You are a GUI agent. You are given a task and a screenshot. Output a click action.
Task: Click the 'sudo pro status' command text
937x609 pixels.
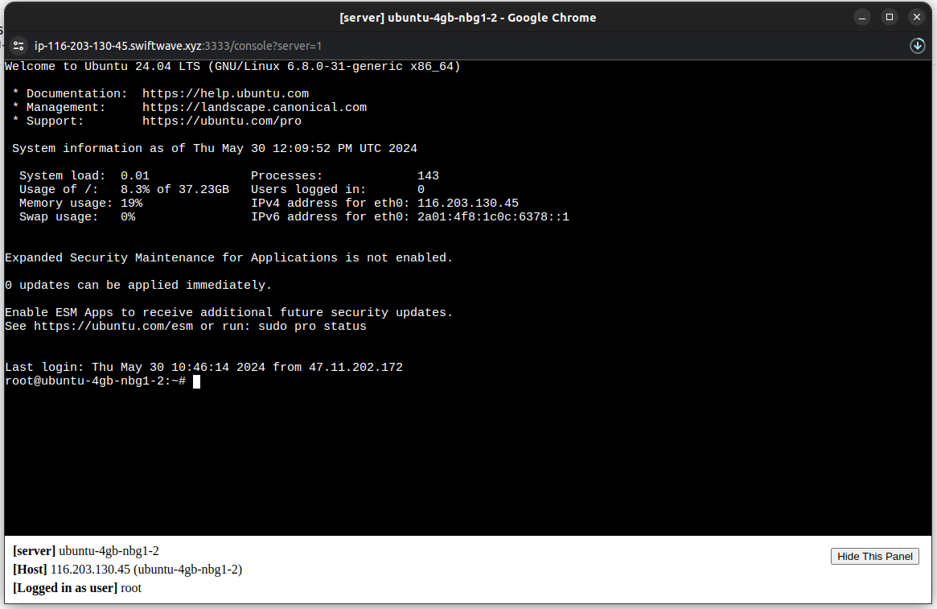point(313,327)
